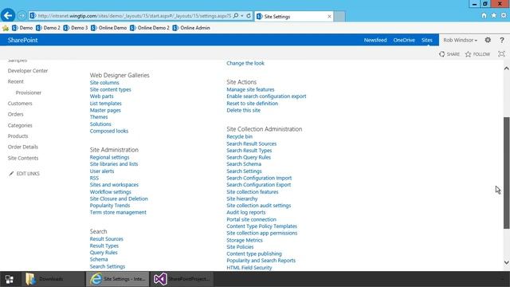Click the add-to-favorites-bar star icon
Viewport: 510px width, 287px height.
(6, 28)
